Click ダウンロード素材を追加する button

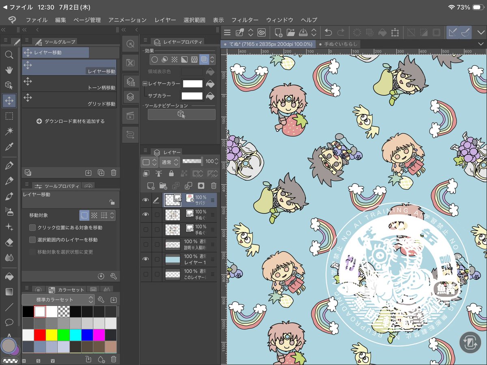click(71, 121)
